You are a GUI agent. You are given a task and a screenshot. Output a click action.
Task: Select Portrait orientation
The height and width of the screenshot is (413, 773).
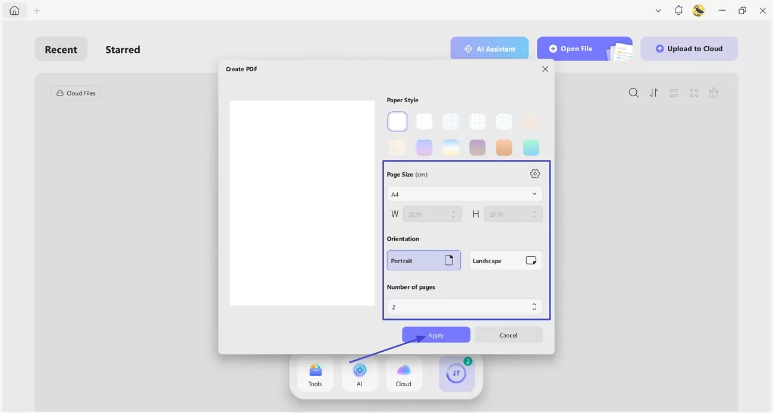(x=424, y=260)
